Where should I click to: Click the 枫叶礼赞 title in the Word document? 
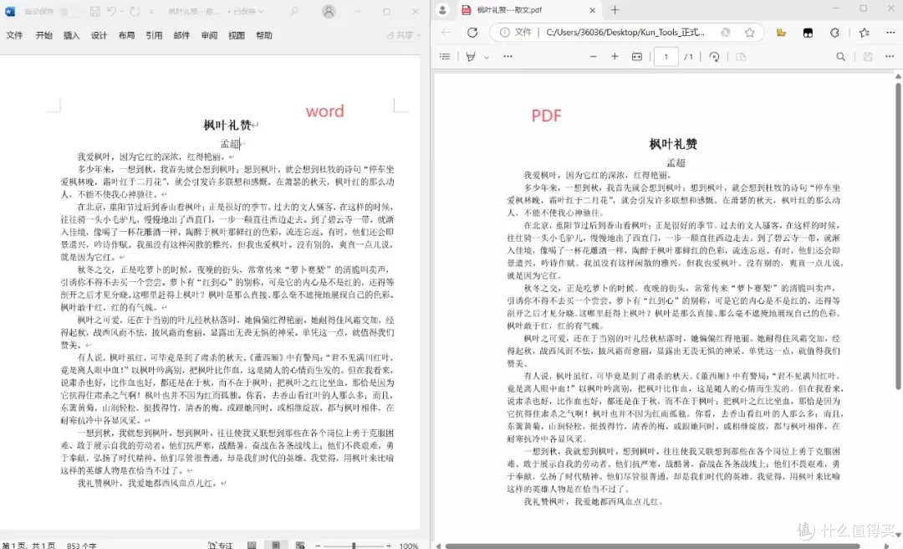click(227, 125)
